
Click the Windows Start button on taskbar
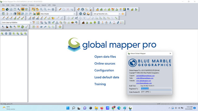(68, 108)
